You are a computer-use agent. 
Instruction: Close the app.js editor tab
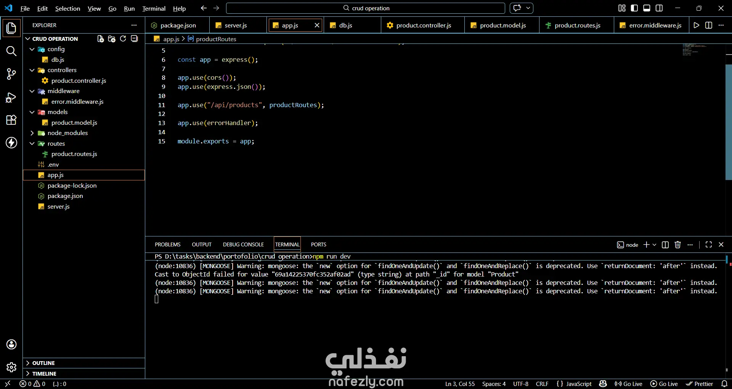317,25
